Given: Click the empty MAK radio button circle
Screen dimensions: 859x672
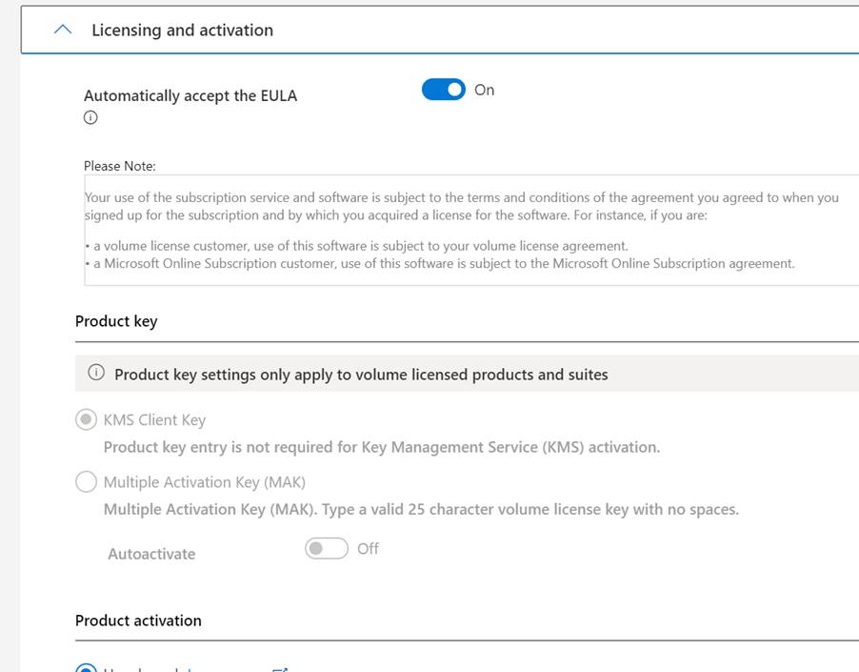Looking at the screenshot, I should click(85, 481).
